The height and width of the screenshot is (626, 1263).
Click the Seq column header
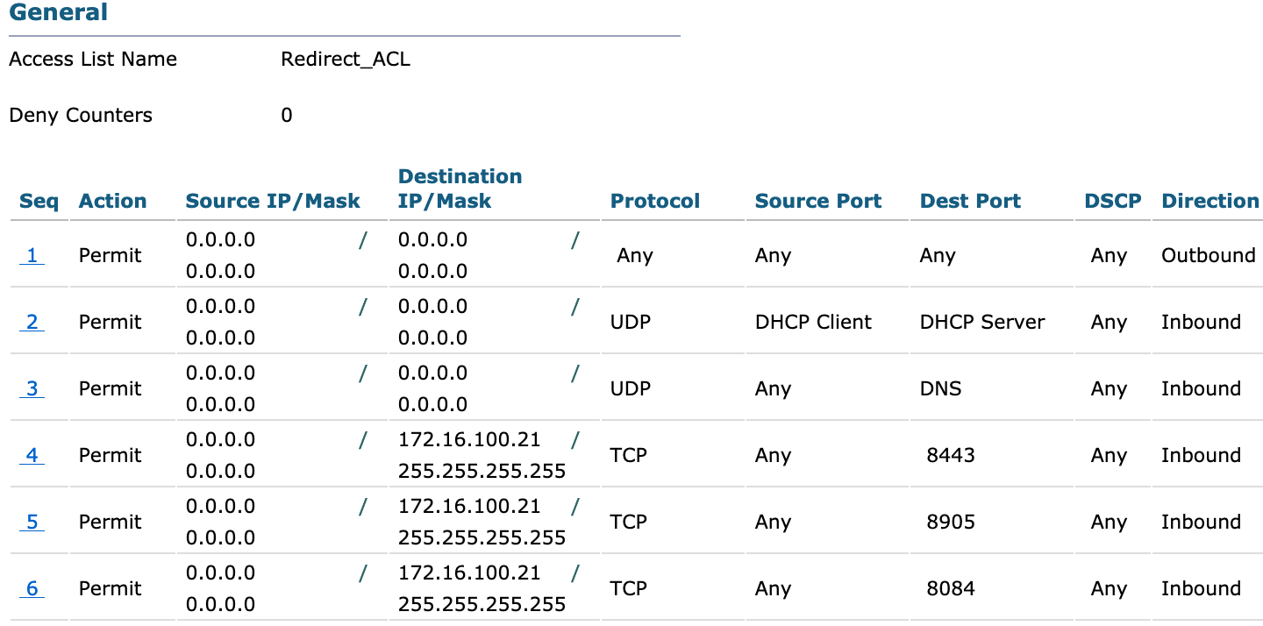tap(39, 201)
